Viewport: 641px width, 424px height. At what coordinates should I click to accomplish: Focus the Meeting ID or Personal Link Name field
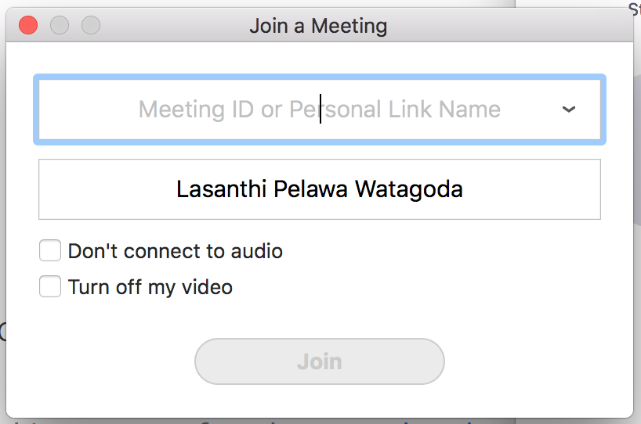tap(319, 110)
